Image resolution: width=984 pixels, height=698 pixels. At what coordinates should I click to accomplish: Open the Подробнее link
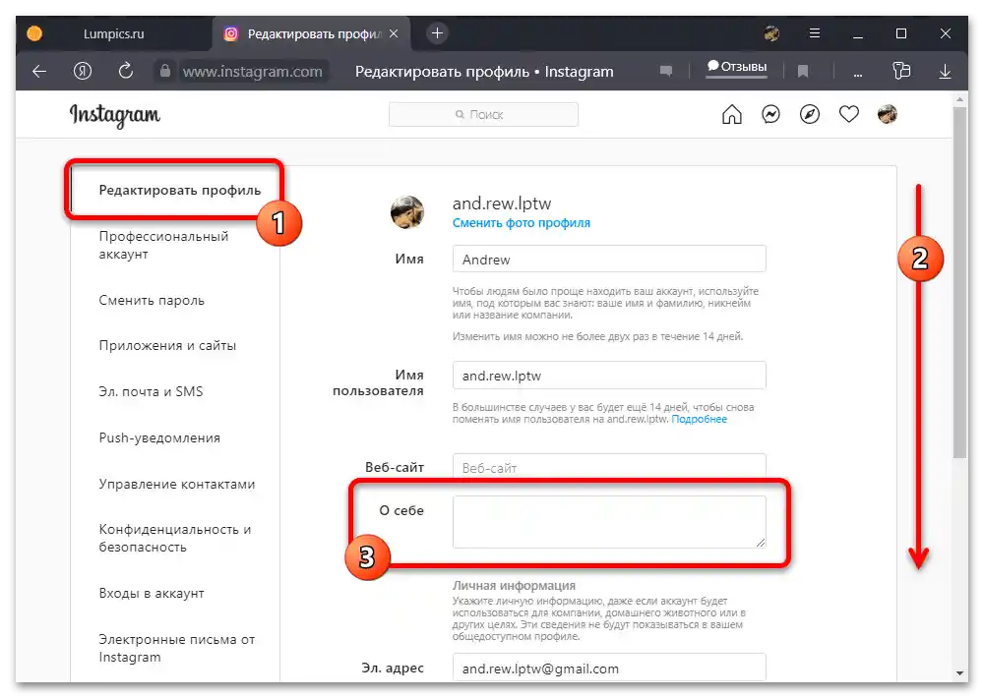[x=699, y=419]
